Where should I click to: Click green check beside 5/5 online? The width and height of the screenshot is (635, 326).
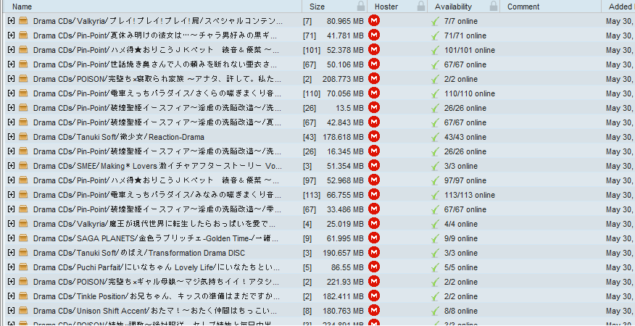coord(436,268)
